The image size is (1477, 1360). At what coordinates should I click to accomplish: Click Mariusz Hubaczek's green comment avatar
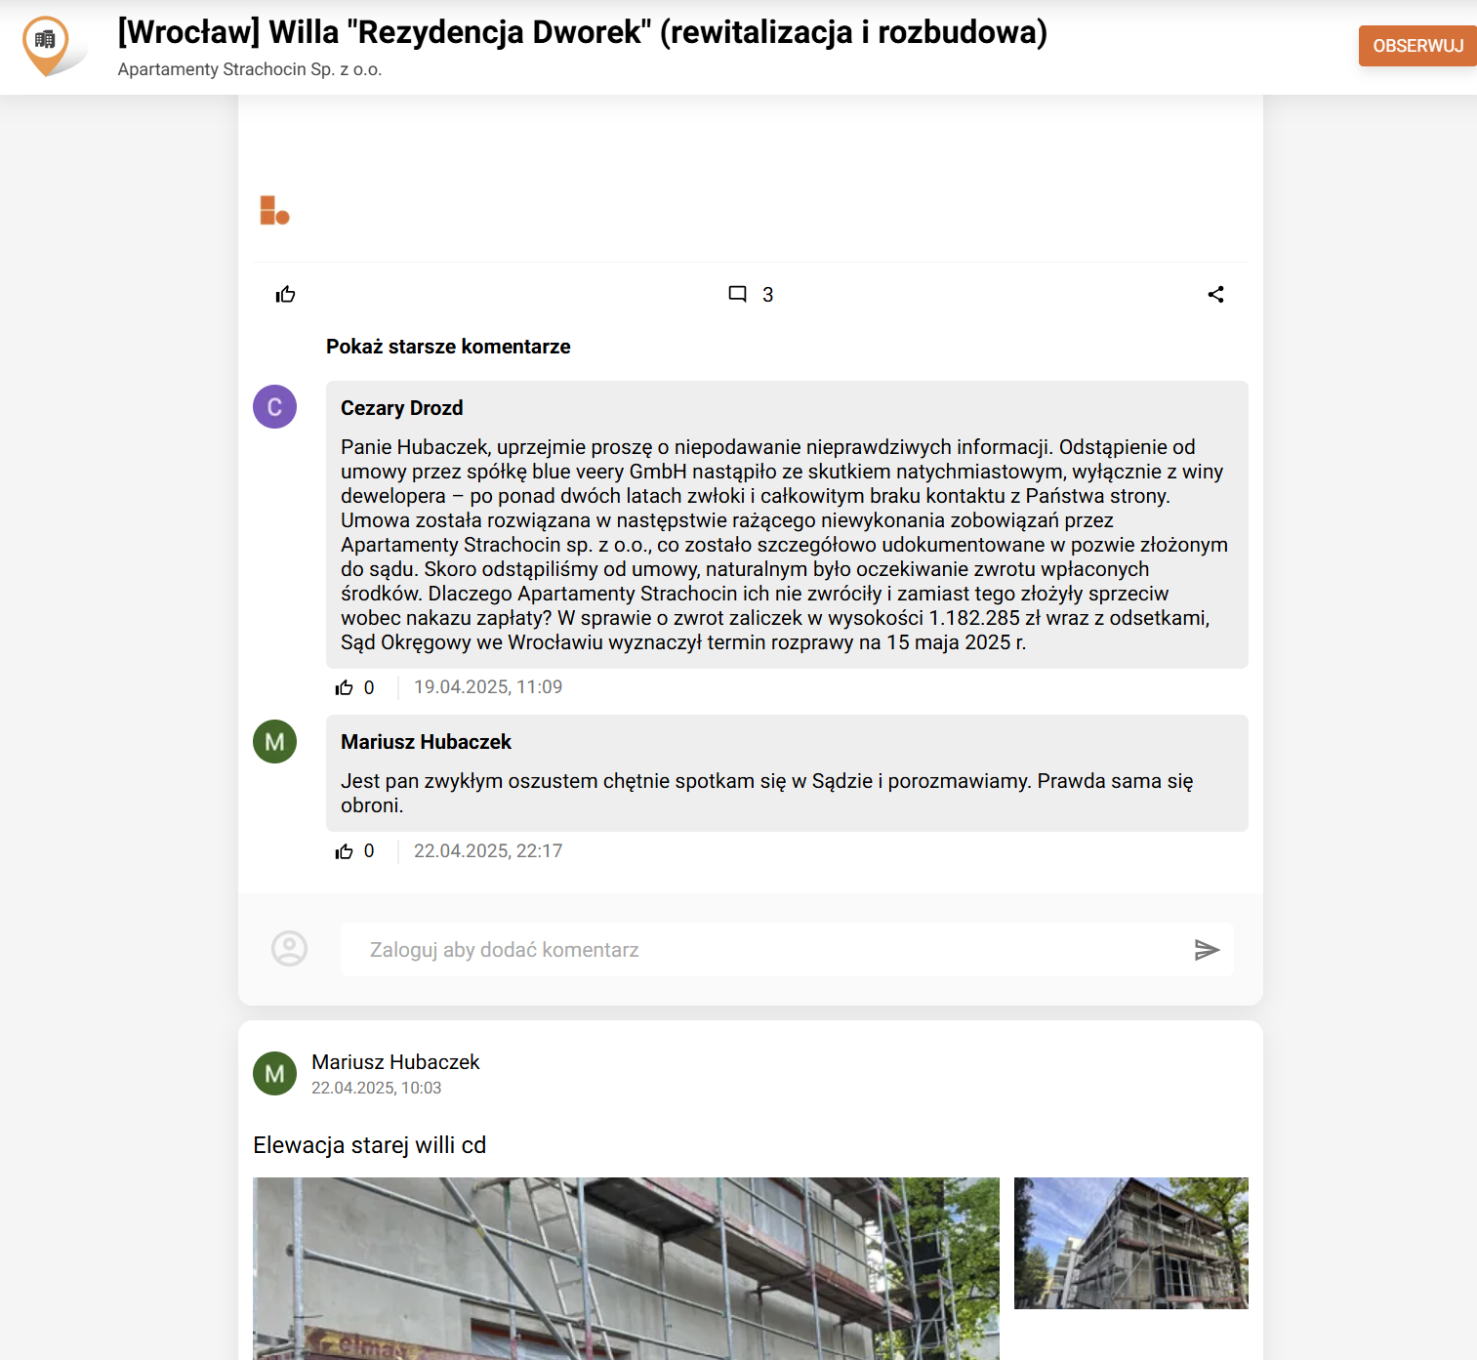(274, 742)
